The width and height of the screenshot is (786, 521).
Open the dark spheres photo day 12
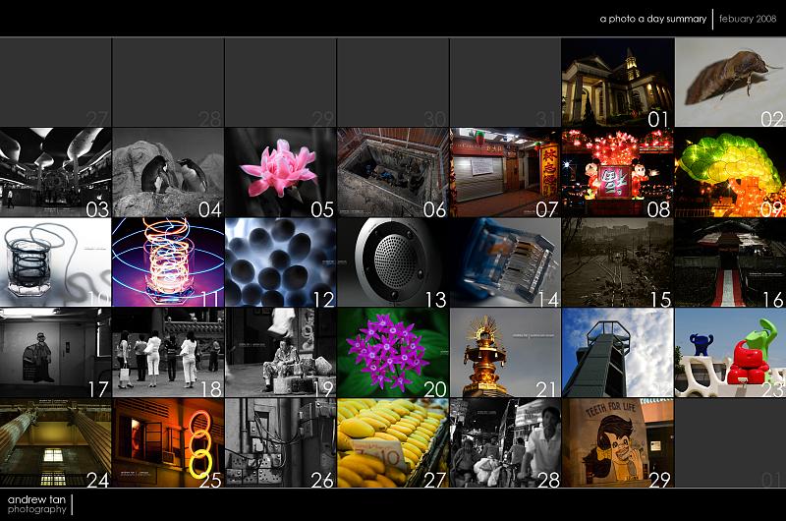click(x=280, y=262)
